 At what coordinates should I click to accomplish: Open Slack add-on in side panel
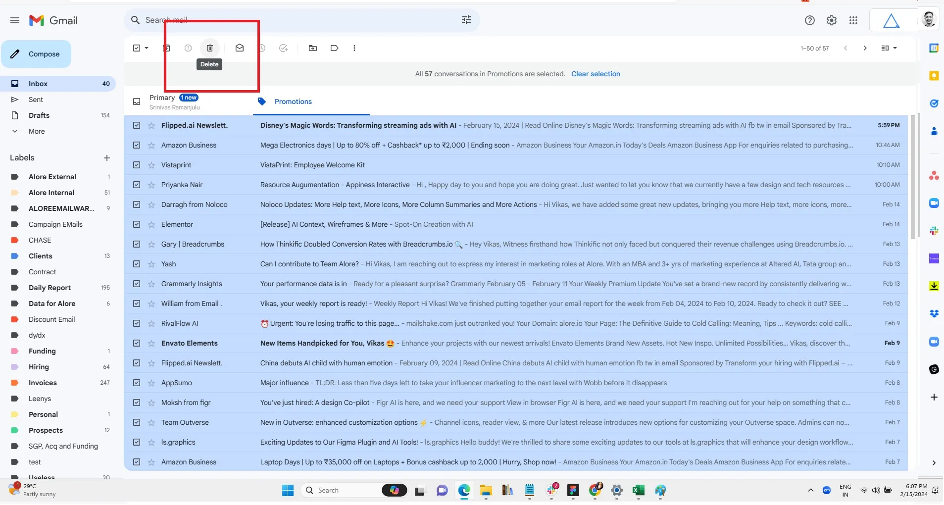pyautogui.click(x=934, y=231)
